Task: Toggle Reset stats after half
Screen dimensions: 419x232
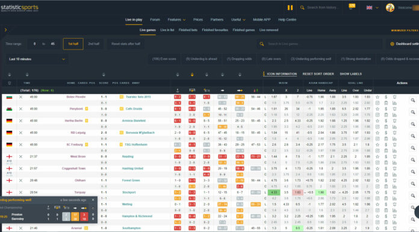Action: tap(126, 44)
